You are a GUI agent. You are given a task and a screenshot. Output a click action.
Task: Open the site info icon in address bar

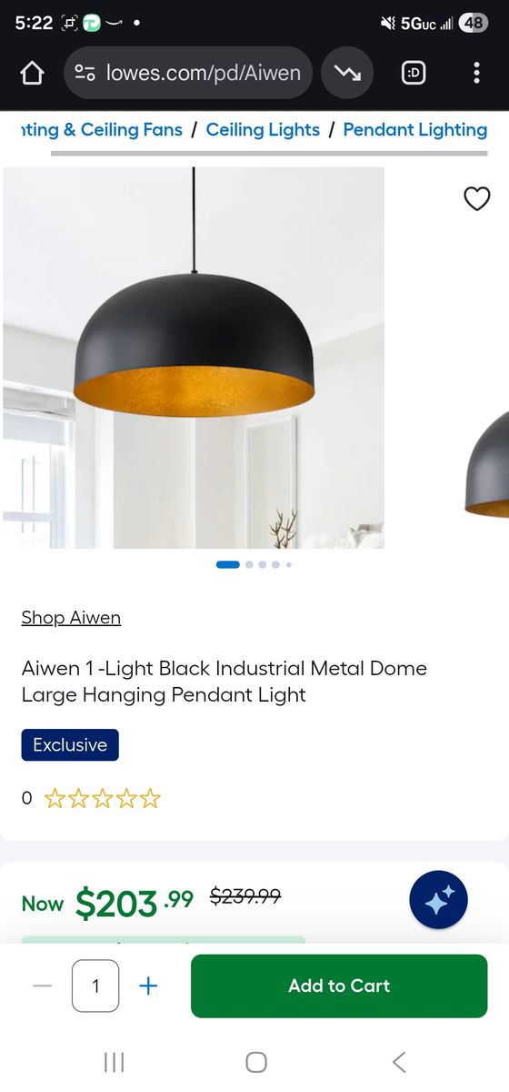85,73
